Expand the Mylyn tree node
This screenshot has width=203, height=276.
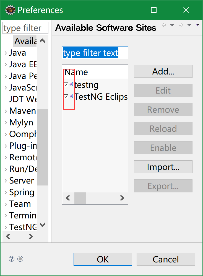pyautogui.click(x=6, y=123)
